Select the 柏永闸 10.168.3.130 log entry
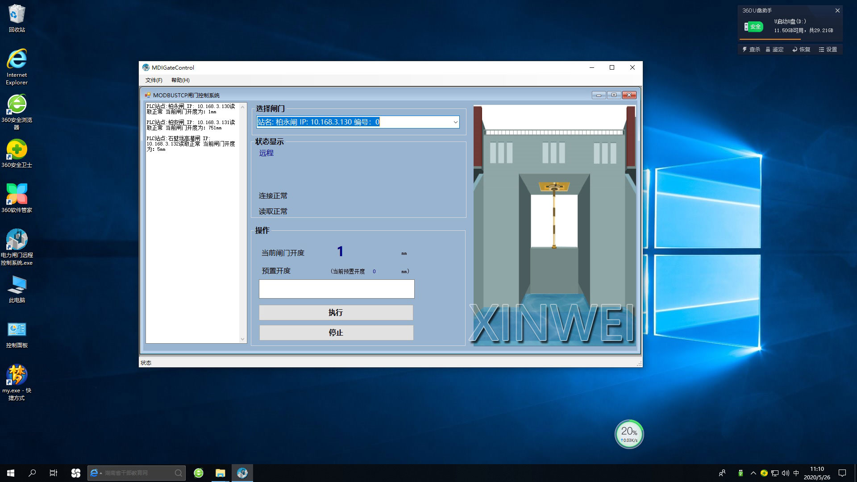 [191, 109]
